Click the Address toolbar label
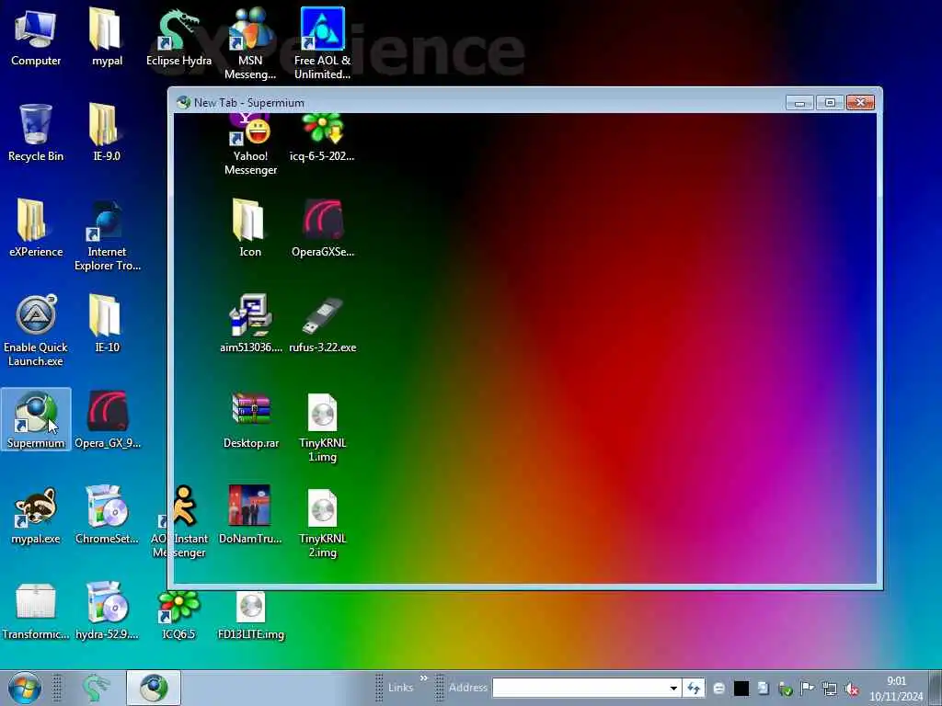942x706 pixels. [467, 688]
